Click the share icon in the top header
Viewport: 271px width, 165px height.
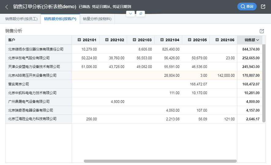pos(263,6)
